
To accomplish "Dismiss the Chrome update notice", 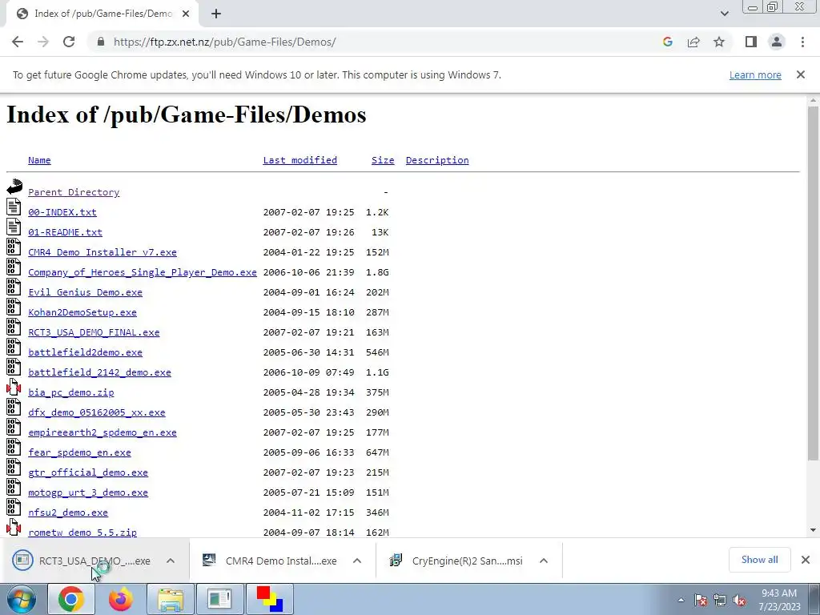I will 800,74.
